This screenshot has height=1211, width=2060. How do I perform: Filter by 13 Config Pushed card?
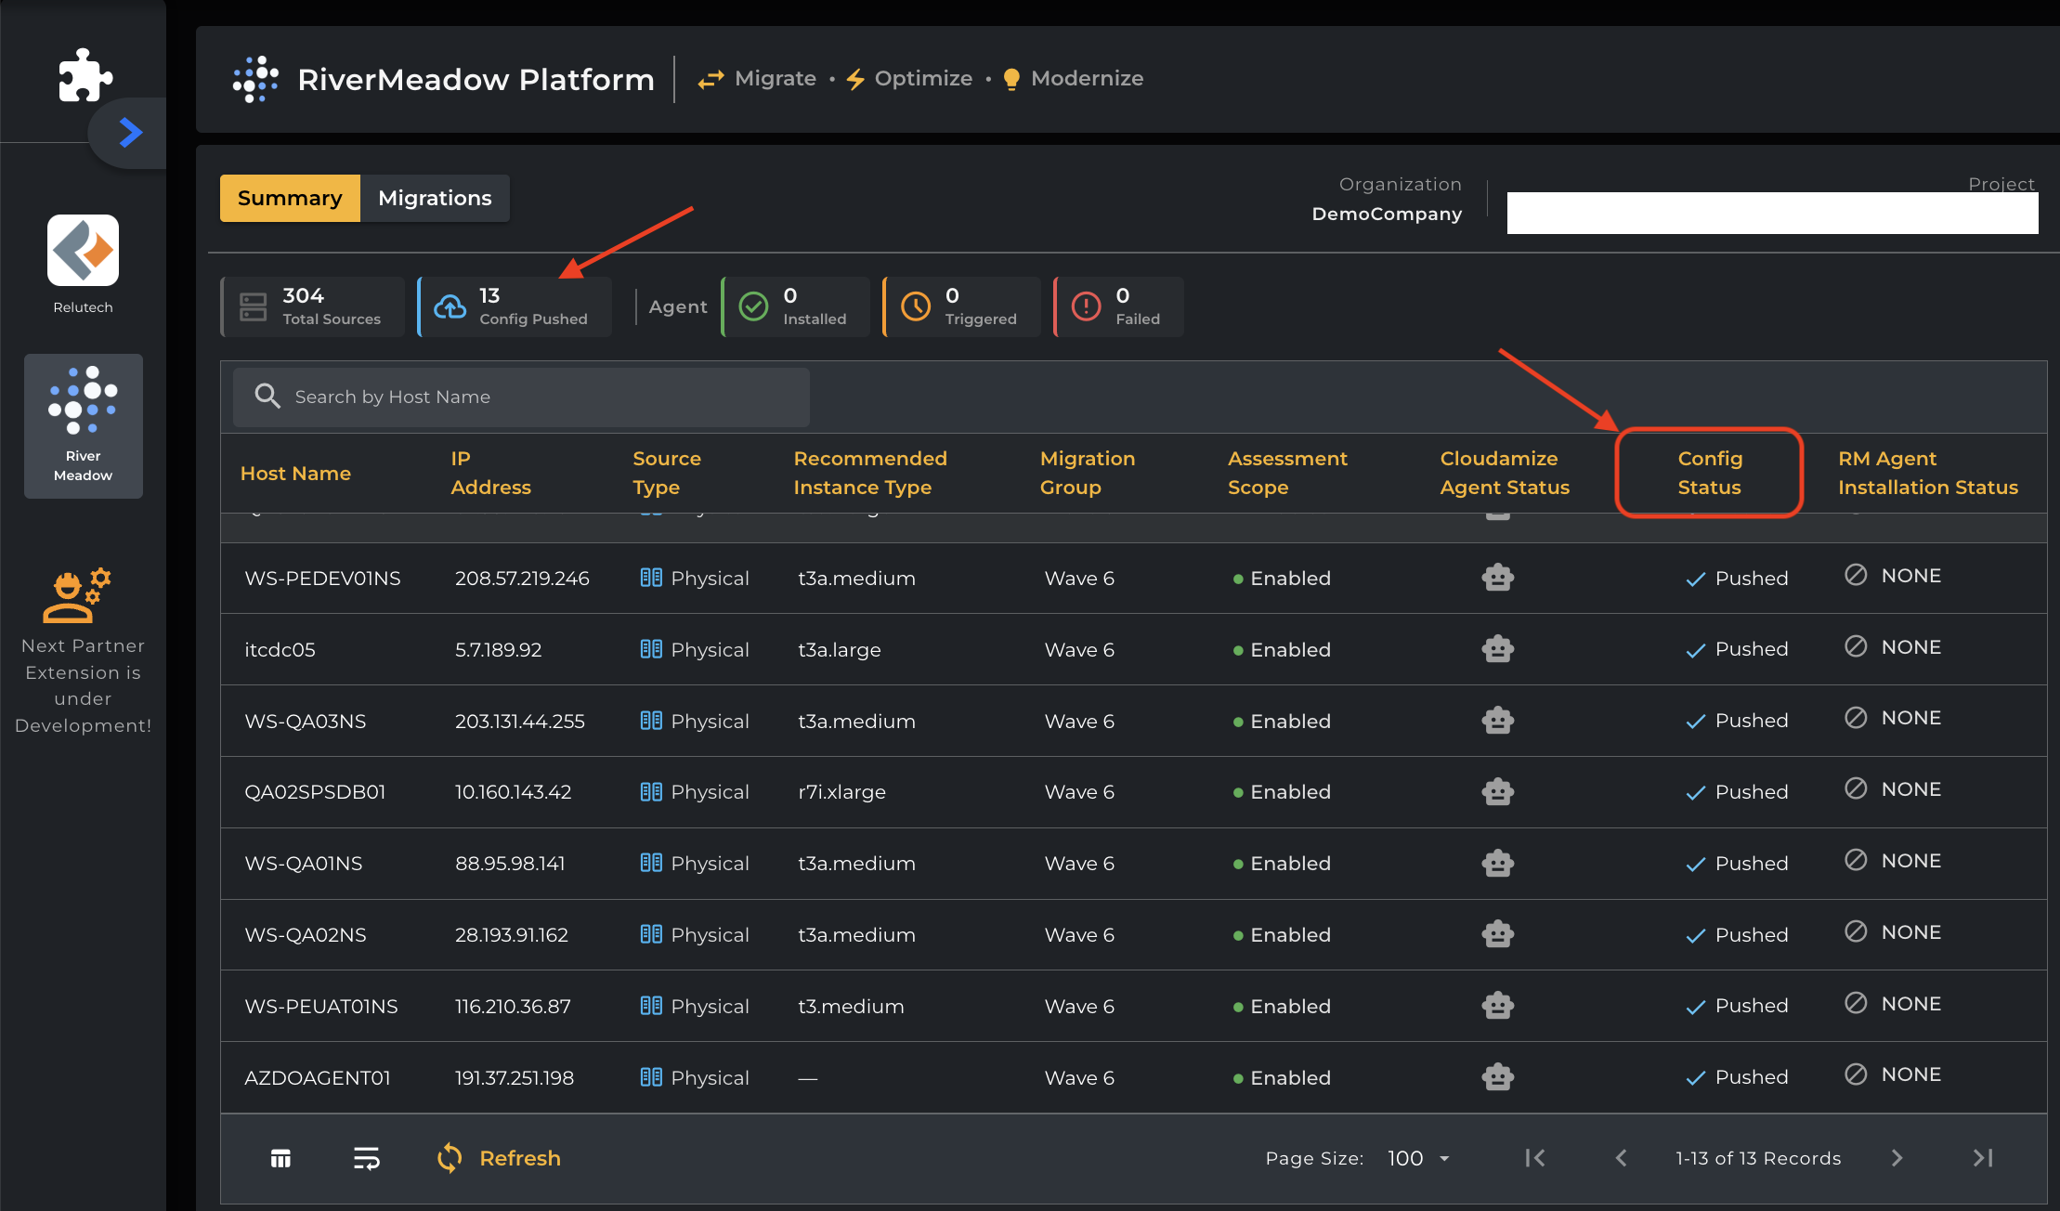click(x=515, y=306)
